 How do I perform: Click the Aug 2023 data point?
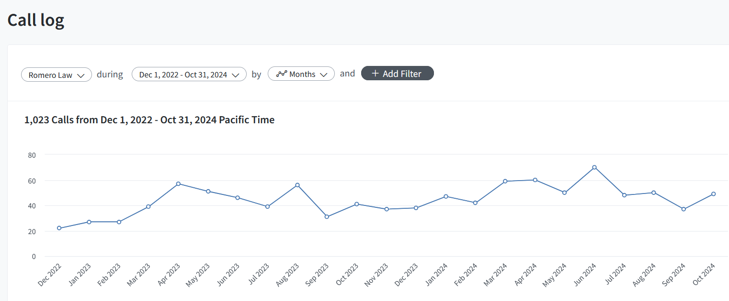pyautogui.click(x=297, y=185)
